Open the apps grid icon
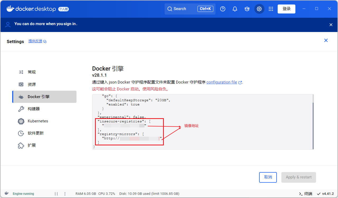This screenshot has height=198, width=338. [271, 9]
